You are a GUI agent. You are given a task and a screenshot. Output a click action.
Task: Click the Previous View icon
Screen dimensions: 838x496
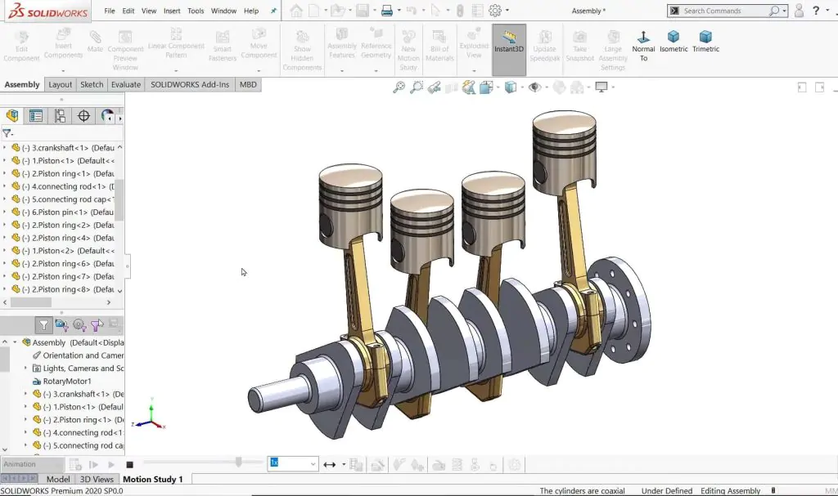434,87
